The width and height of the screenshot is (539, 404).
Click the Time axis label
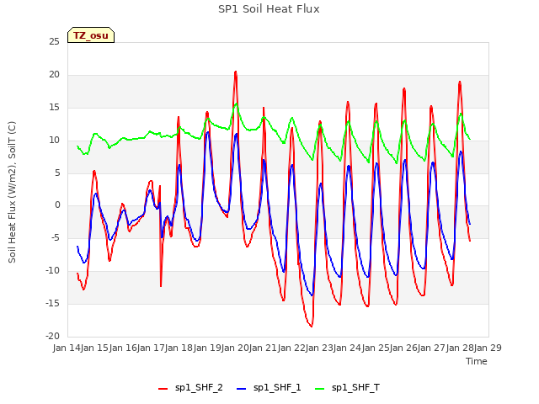477,361
